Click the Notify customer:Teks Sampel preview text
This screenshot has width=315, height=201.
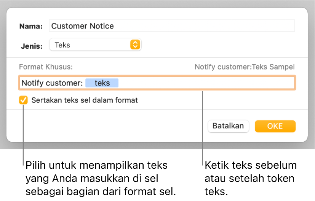245,67
